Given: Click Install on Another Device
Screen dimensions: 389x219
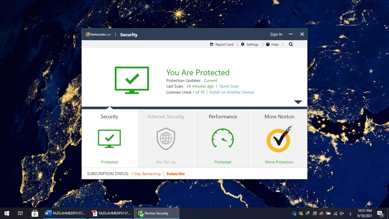Looking at the screenshot, I should click(x=232, y=92).
